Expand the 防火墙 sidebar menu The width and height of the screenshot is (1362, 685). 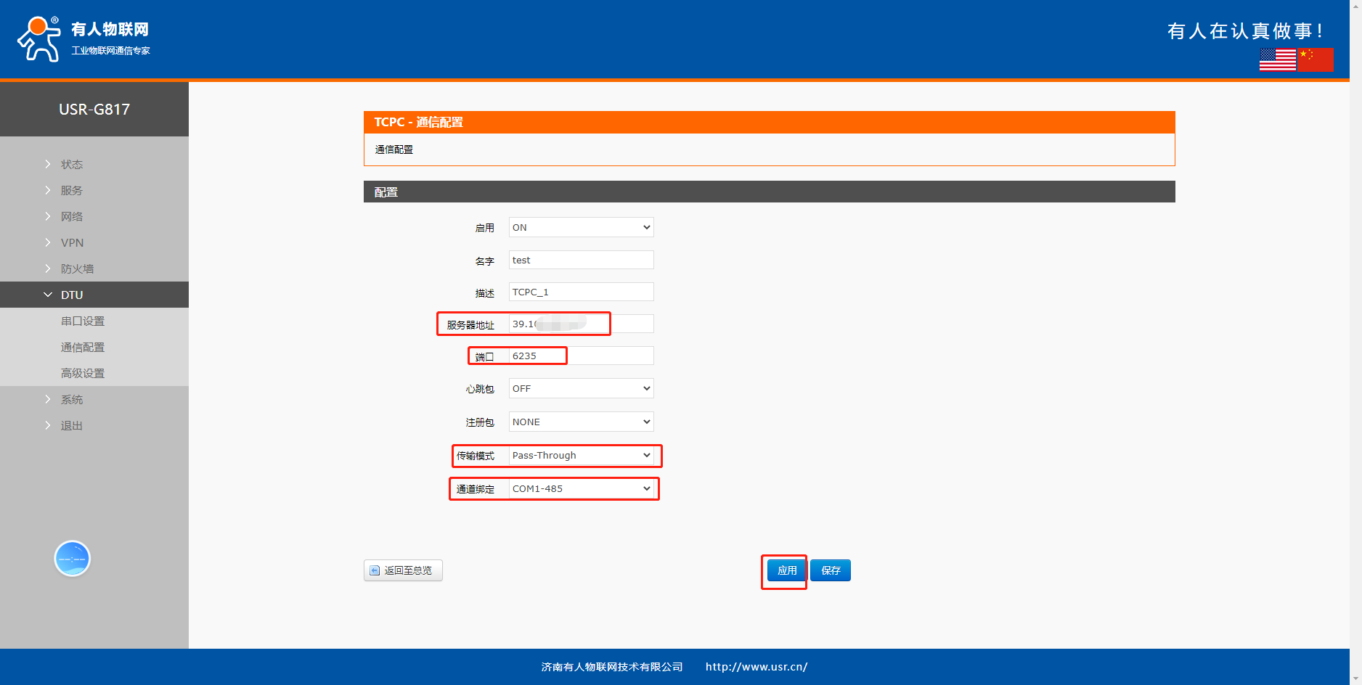77,268
